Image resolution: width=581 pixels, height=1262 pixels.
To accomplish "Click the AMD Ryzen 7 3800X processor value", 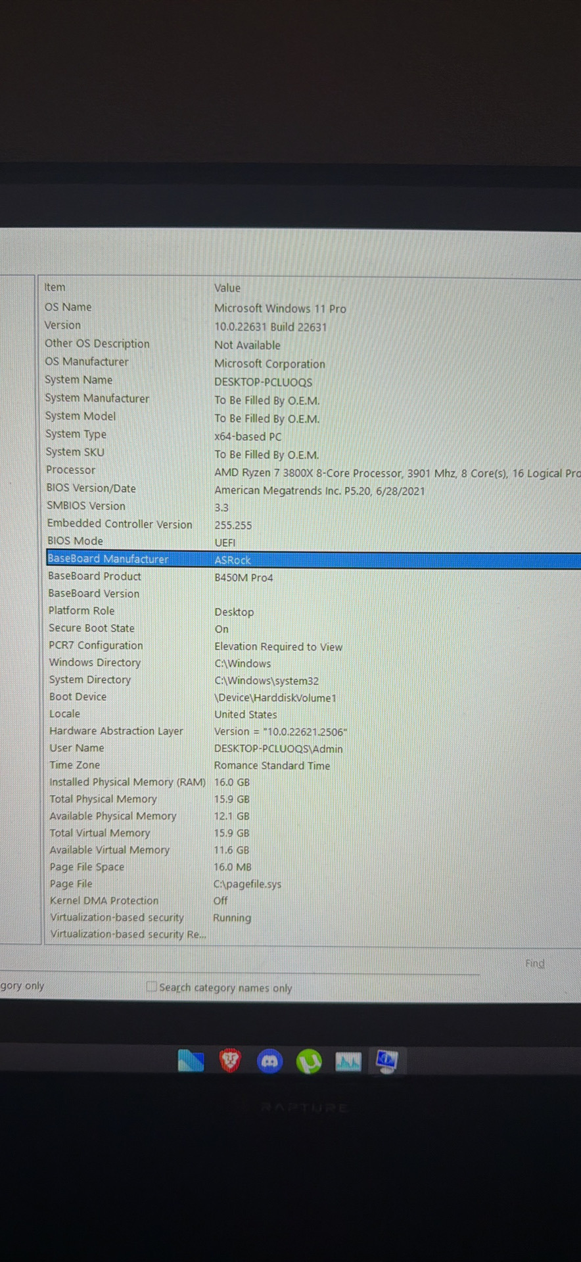I will pos(397,473).
